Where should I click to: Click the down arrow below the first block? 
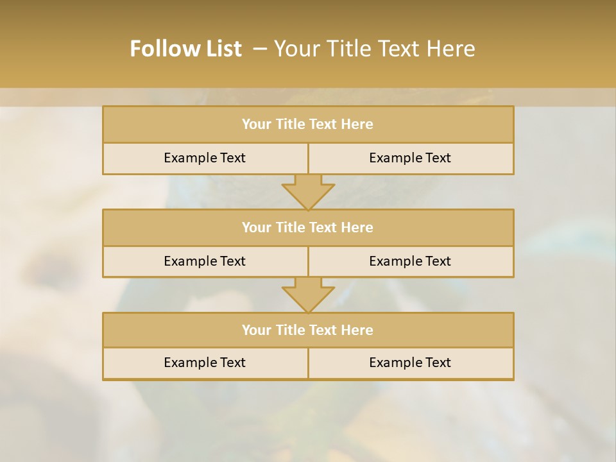coord(308,193)
